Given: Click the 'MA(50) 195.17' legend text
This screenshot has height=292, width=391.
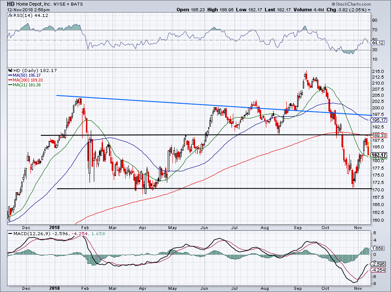Looking at the screenshot, I should [x=27, y=75].
